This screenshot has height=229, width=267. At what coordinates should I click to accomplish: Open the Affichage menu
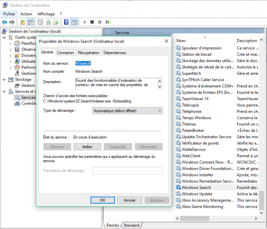tap(46, 14)
